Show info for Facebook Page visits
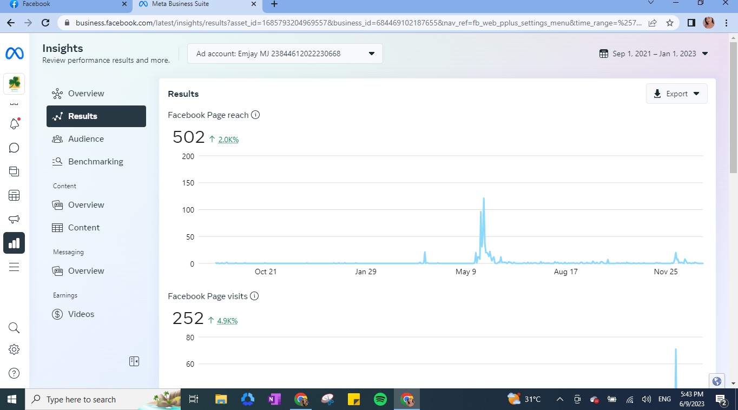 pyautogui.click(x=254, y=296)
